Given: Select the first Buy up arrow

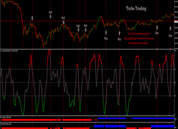Looking at the screenshot, I should click(106, 33).
